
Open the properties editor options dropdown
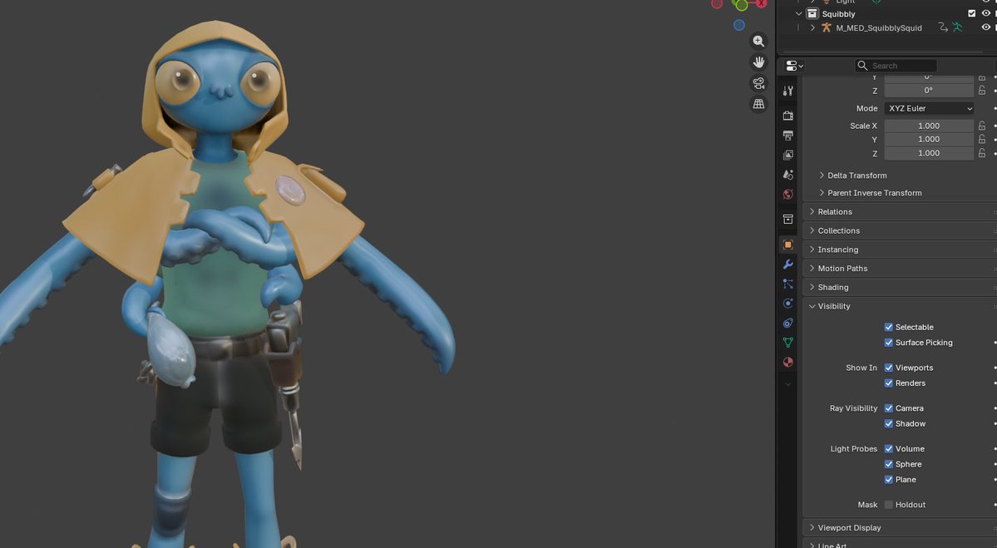(794, 66)
